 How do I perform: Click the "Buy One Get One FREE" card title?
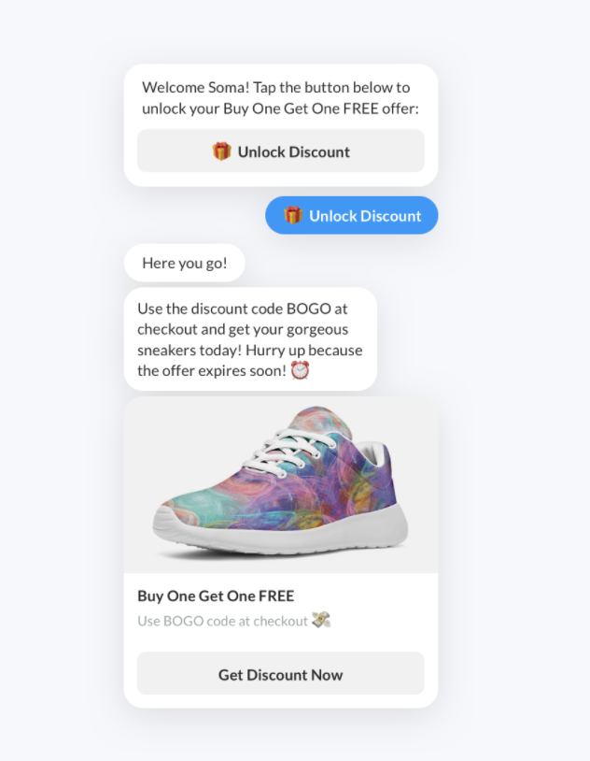pyautogui.click(x=216, y=596)
